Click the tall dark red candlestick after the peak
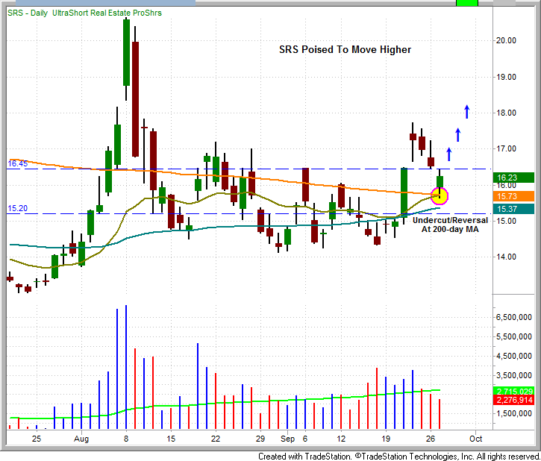Image resolution: width=541 pixels, height=461 pixels. coord(135,99)
